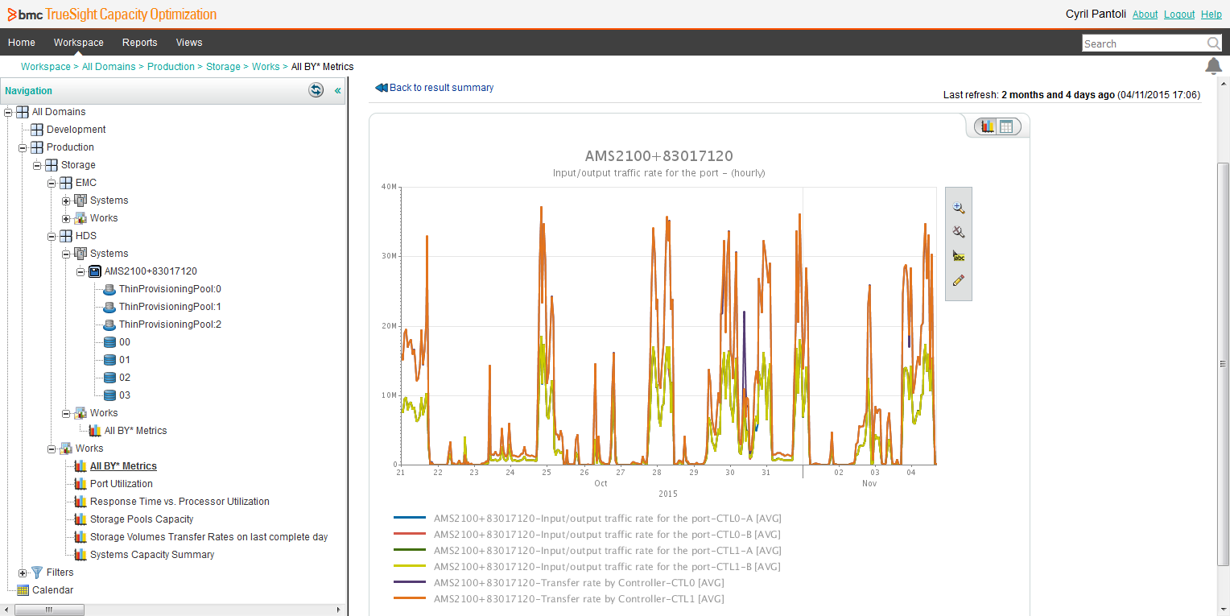Collapse the Storage node
The image size is (1230, 616).
click(37, 165)
